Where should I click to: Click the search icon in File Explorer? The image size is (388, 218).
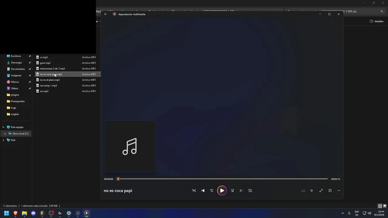[382, 12]
